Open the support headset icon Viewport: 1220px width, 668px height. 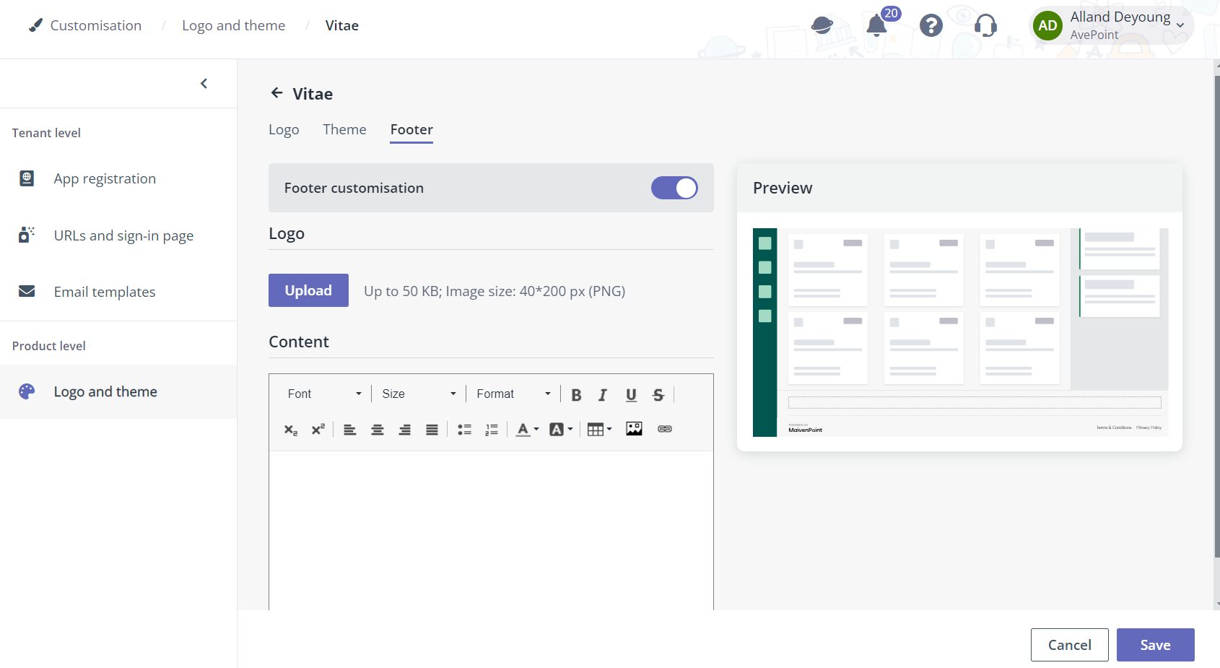click(985, 26)
